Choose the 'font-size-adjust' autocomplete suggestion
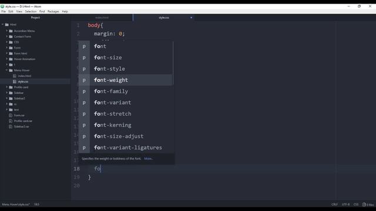Screen dimensions: 376x211 coord(125,137)
